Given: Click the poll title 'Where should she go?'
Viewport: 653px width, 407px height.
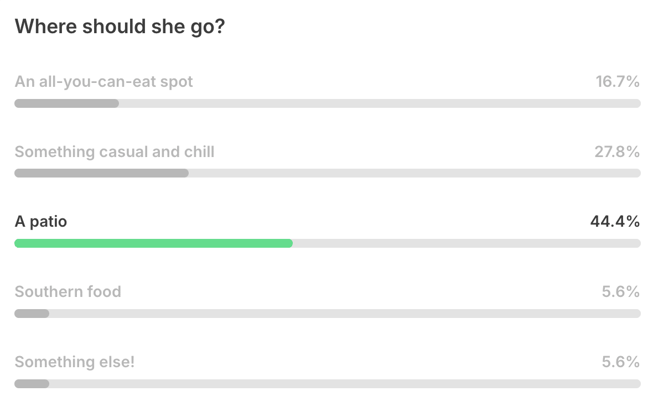Looking at the screenshot, I should coord(120,27).
